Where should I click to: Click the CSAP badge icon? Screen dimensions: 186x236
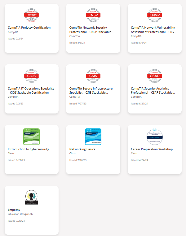(155, 76)
